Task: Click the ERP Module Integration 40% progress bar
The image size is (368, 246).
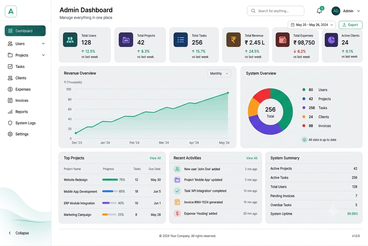Action: click(x=109, y=203)
